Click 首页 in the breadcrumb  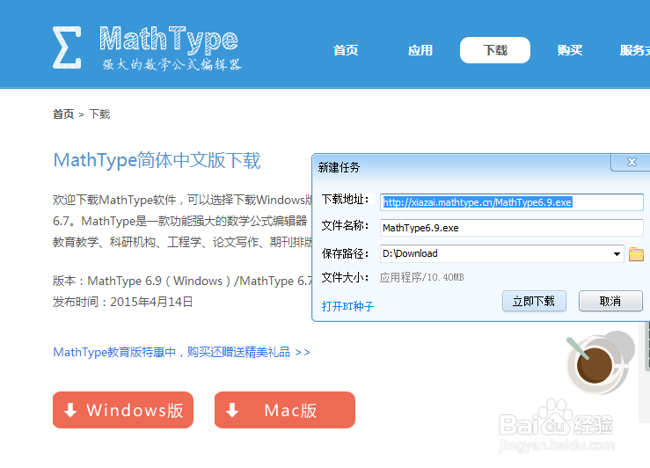click(63, 114)
